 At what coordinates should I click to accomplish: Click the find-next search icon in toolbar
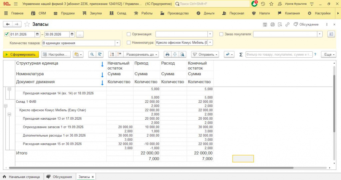point(99,54)
